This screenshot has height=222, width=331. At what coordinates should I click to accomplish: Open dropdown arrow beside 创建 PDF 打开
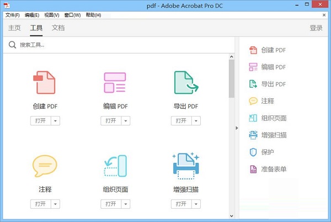tap(55, 121)
